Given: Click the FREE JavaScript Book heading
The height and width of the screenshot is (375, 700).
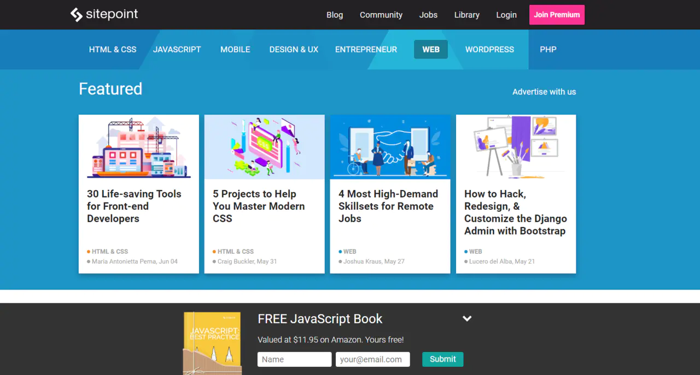Looking at the screenshot, I should tap(320, 319).
